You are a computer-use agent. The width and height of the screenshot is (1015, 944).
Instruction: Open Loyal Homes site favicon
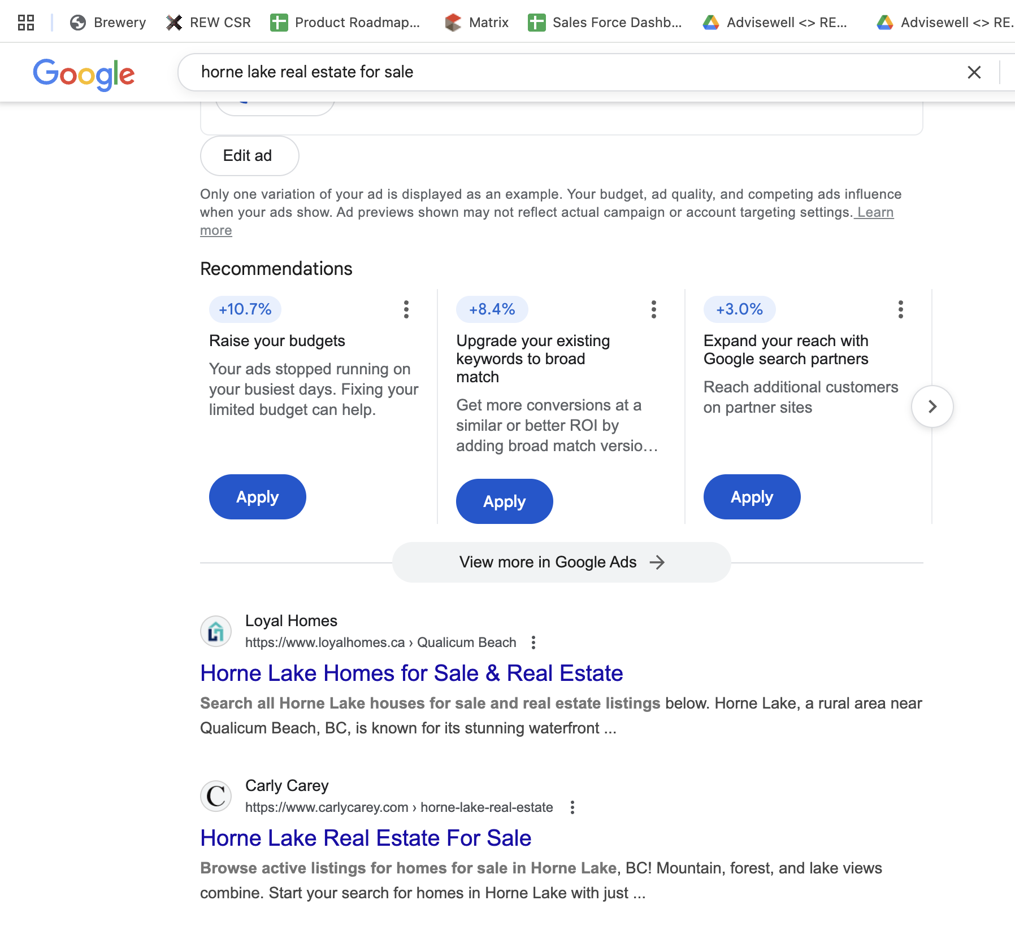216,631
